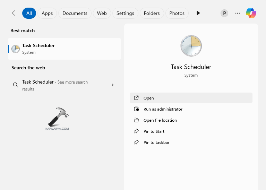Click the Pin to Start pin icon

tap(136, 131)
